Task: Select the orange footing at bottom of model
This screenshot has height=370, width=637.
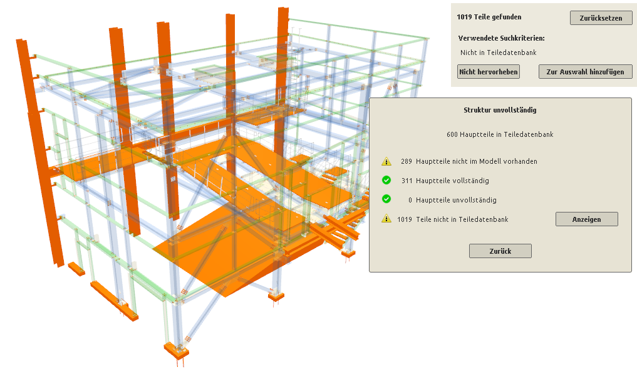Action: 177,350
